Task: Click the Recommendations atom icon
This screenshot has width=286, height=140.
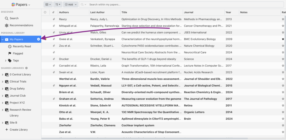Action: [6, 25]
